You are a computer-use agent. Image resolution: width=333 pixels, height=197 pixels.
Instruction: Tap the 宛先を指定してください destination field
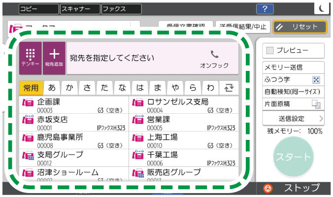pos(153,58)
